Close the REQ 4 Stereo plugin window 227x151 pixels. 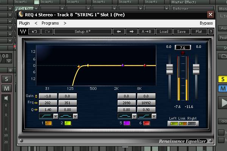pyautogui.click(x=210, y=15)
